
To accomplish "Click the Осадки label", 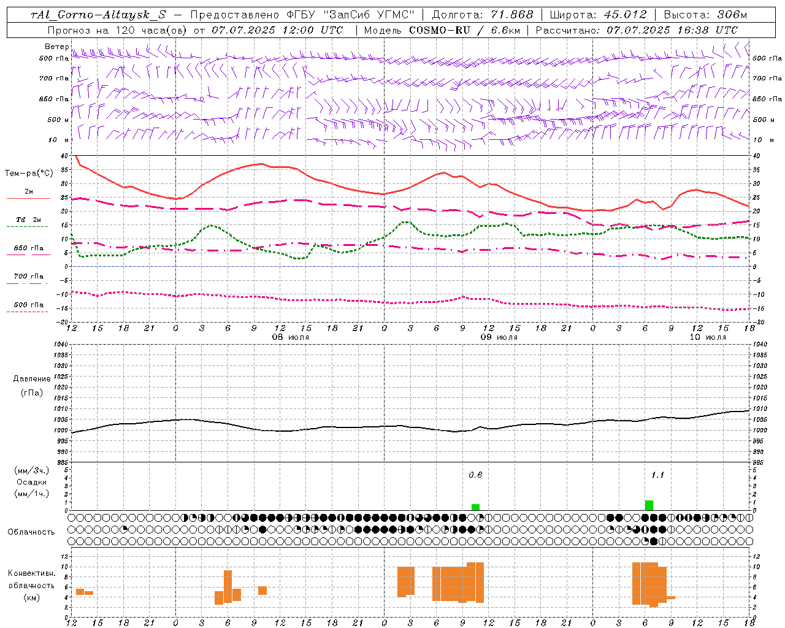I will [32, 482].
